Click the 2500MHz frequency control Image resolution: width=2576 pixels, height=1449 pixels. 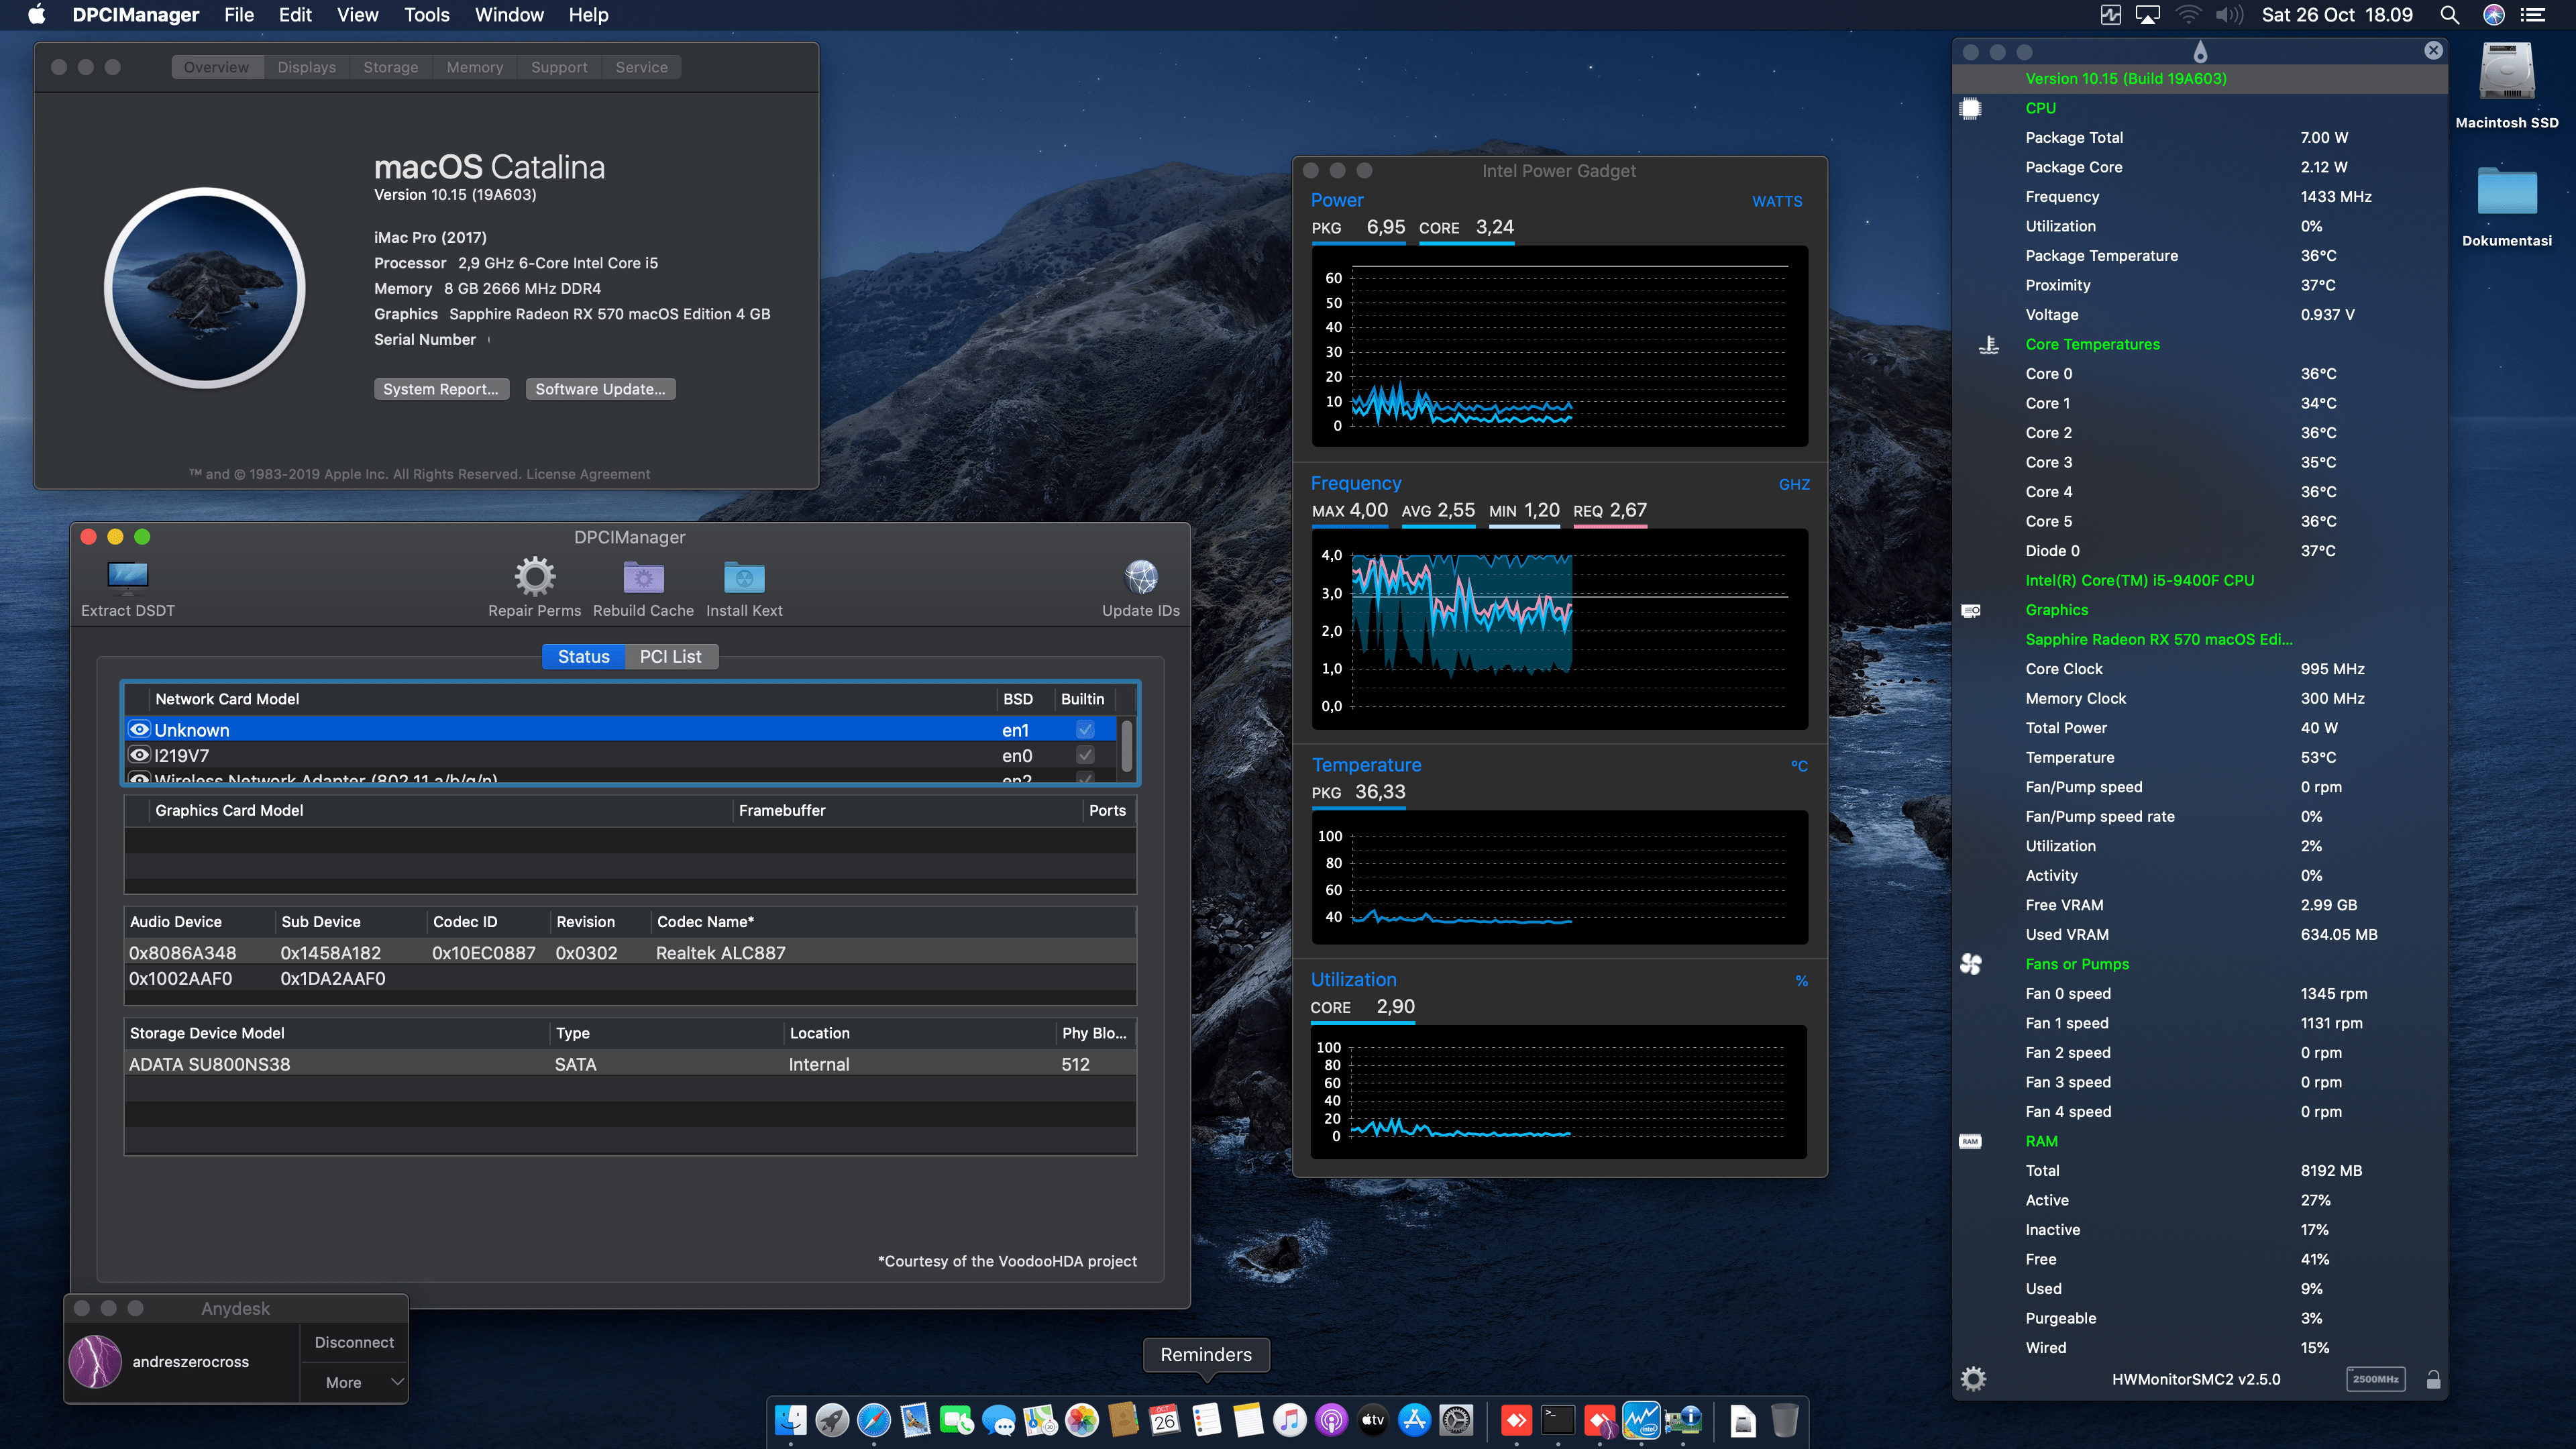pos(2377,1379)
